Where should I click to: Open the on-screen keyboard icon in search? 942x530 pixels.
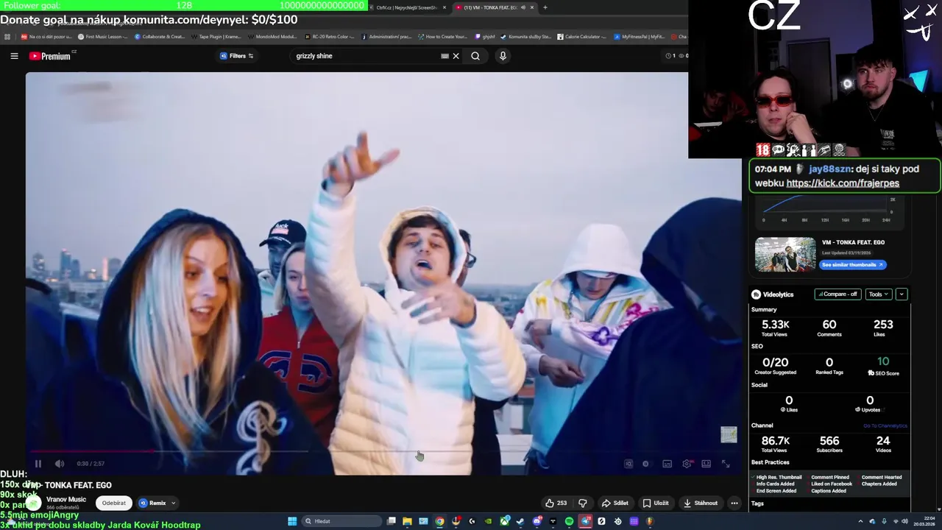[x=445, y=56]
